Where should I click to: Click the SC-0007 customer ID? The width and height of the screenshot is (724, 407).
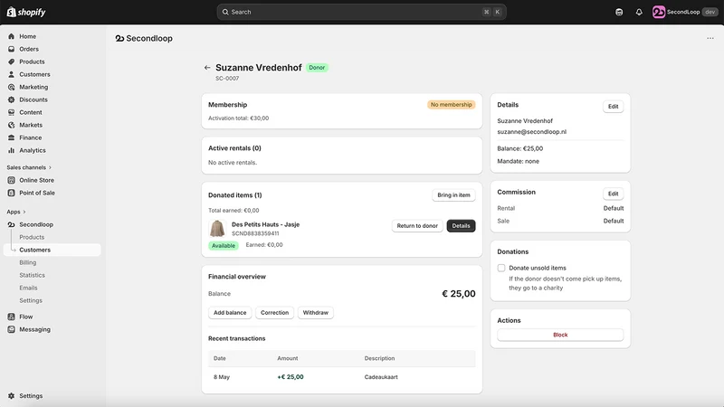click(227, 79)
